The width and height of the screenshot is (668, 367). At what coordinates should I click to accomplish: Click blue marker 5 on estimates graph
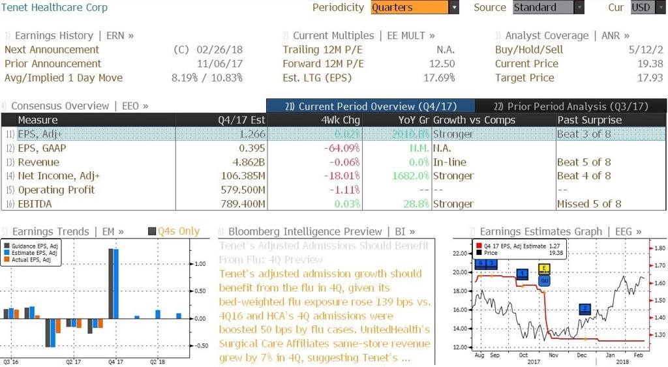coord(480,264)
